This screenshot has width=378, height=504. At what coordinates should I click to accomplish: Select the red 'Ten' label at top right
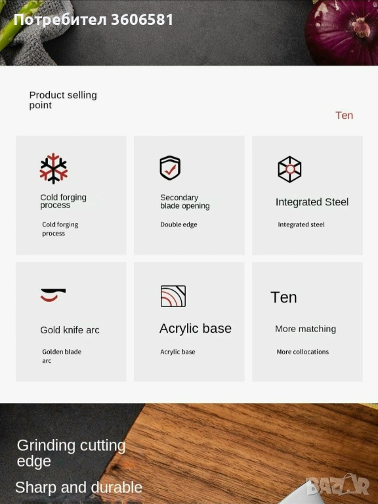[345, 115]
